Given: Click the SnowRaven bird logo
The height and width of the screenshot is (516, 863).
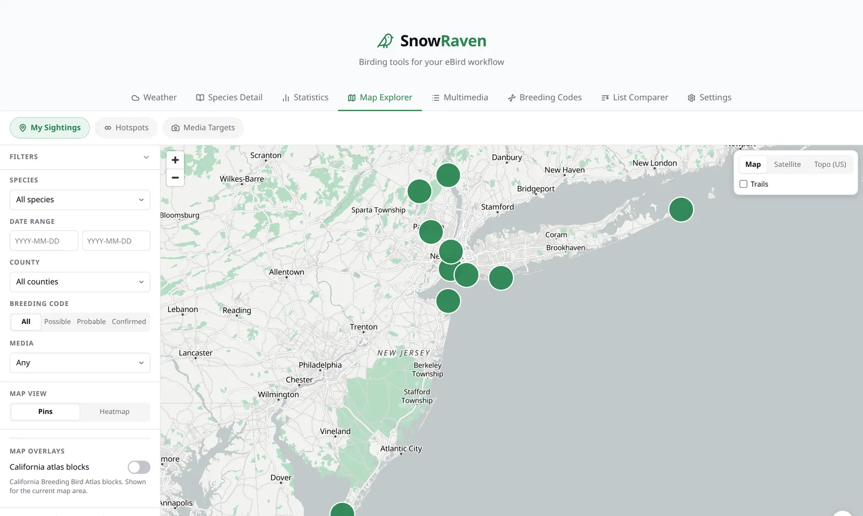Looking at the screenshot, I should point(385,41).
